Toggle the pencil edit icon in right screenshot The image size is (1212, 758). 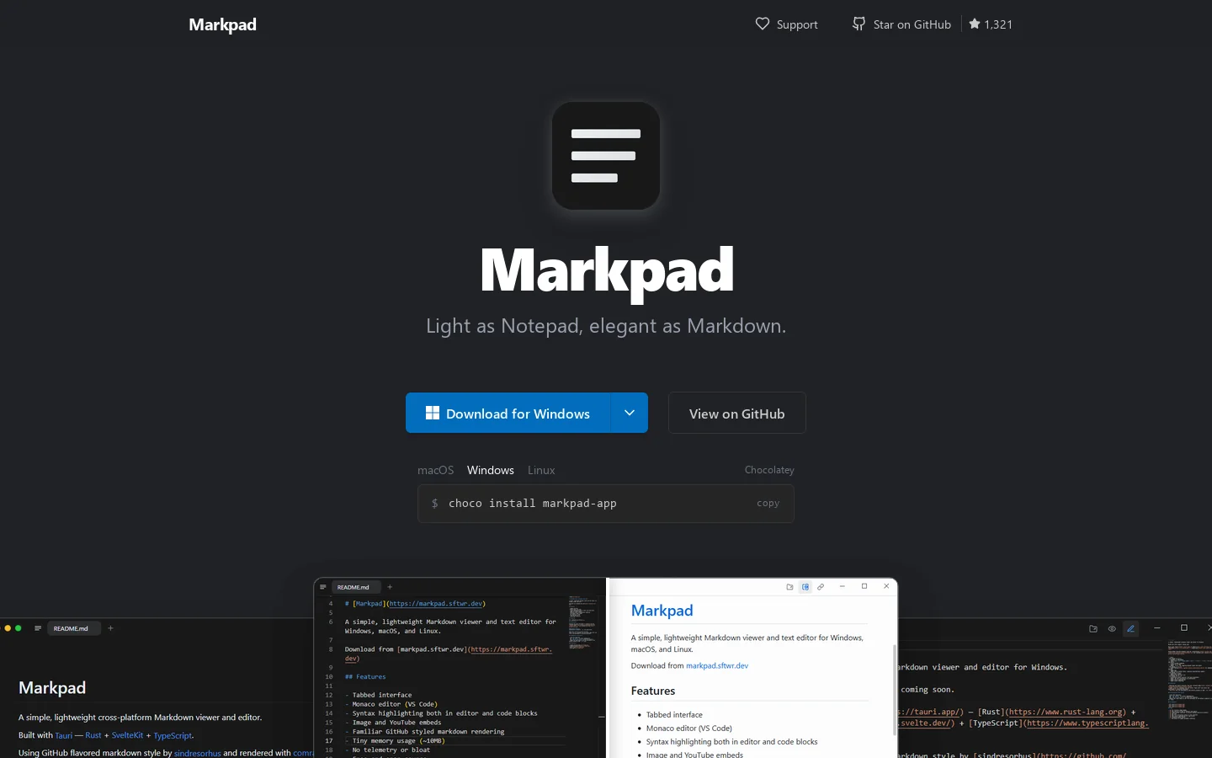[x=1131, y=628]
